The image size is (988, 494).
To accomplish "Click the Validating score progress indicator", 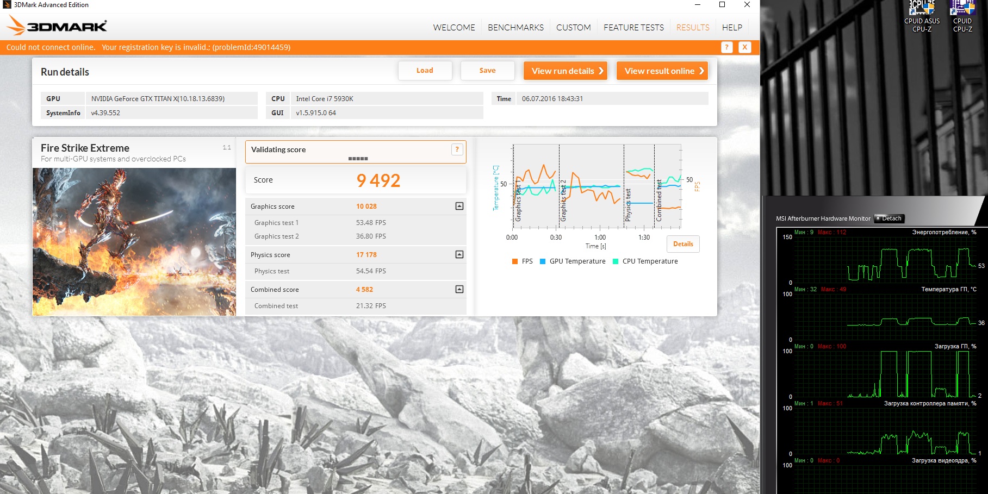I will click(x=358, y=159).
